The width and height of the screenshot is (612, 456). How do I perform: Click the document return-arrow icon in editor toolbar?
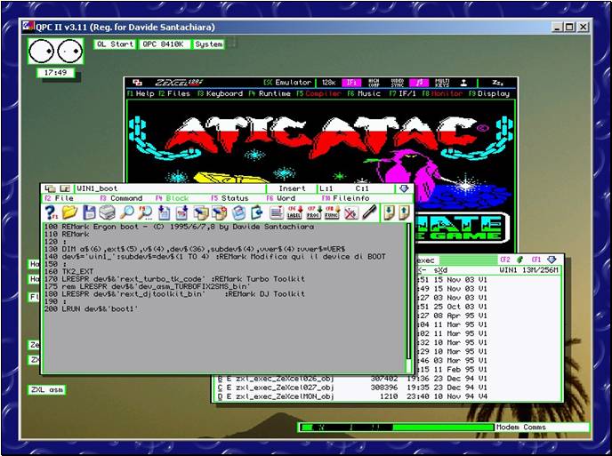257,212
